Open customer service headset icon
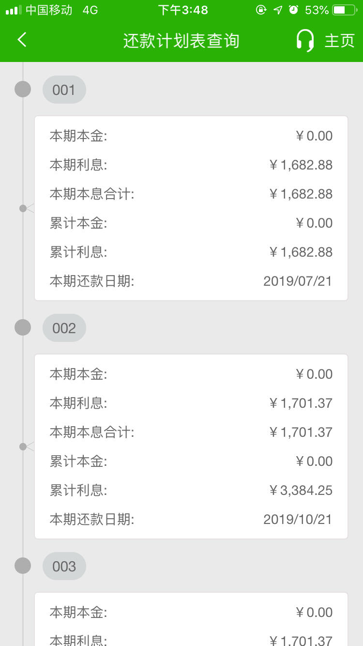 click(305, 40)
